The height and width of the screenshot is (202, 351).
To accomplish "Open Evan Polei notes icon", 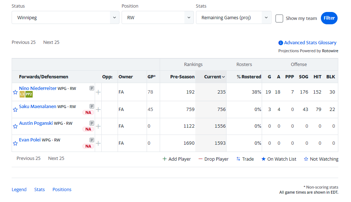I will pos(92,140).
